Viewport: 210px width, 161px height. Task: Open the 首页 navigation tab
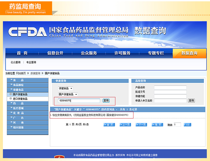pos(22,53)
